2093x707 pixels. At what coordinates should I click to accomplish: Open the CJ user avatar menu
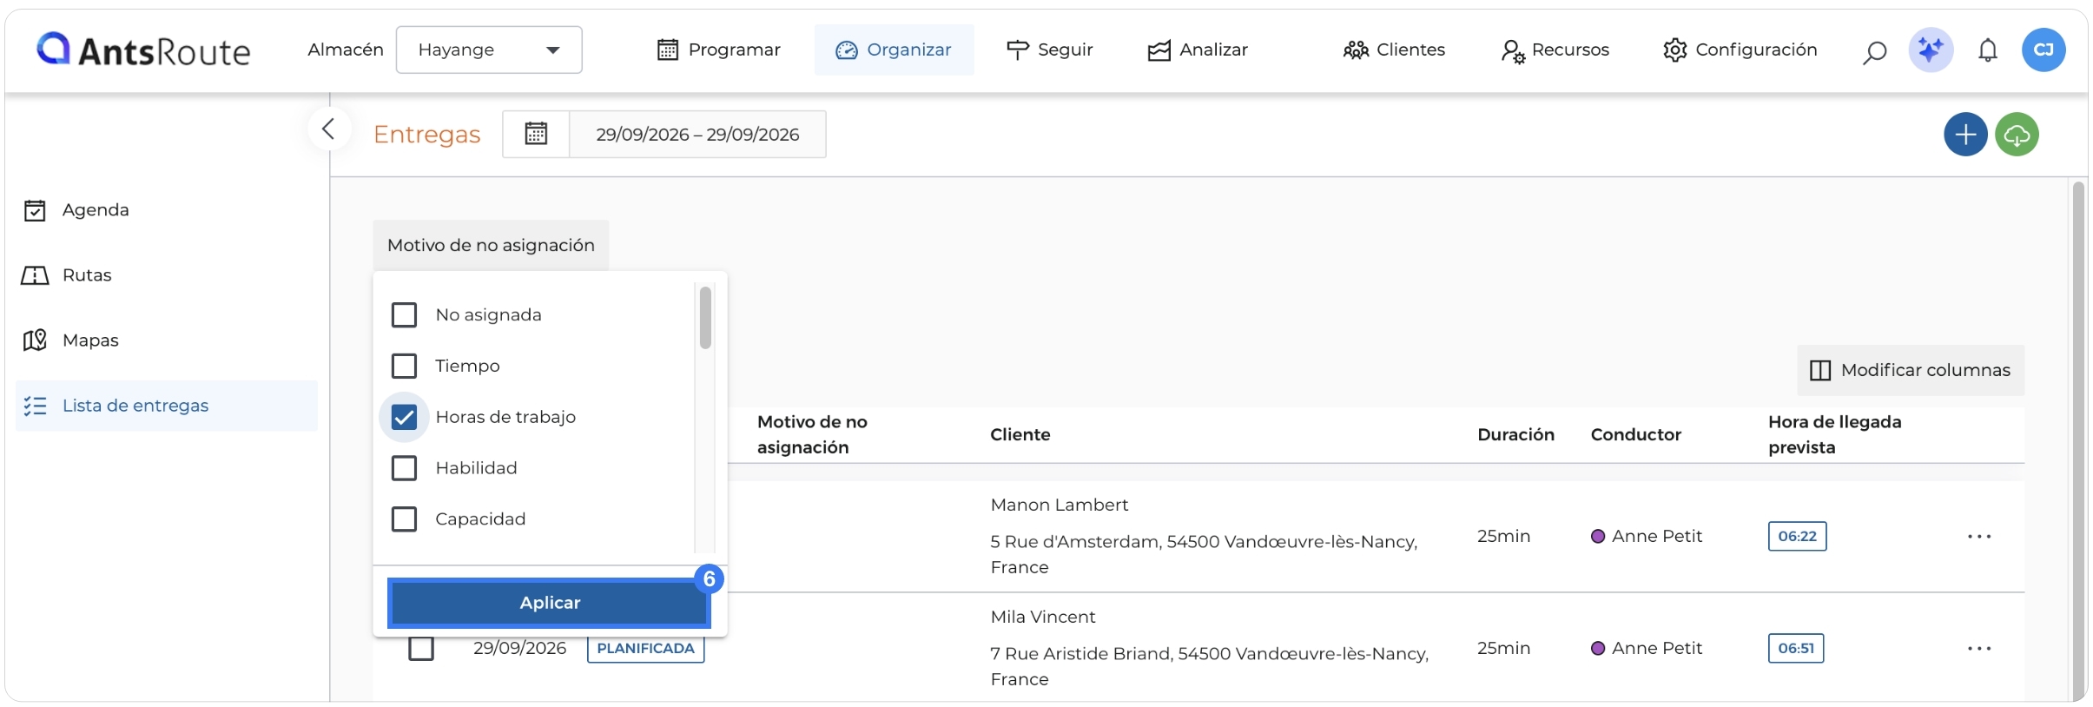(x=2043, y=50)
